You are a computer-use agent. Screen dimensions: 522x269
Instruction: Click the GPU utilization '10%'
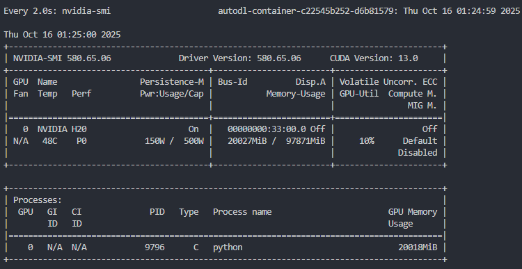(x=367, y=141)
